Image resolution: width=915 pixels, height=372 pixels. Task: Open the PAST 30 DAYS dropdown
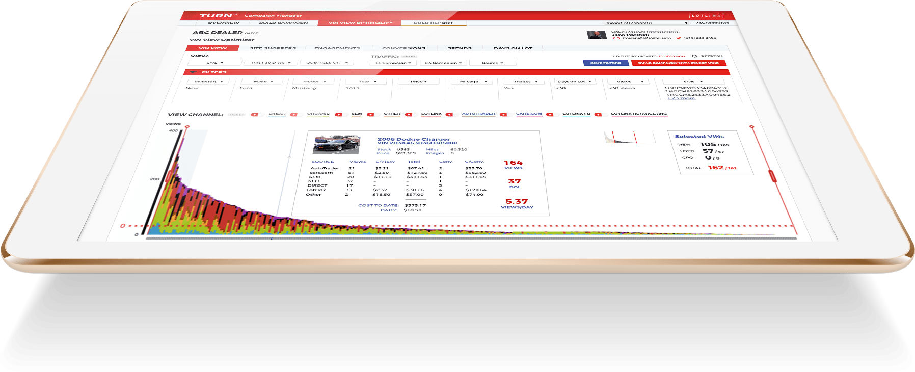click(x=271, y=63)
